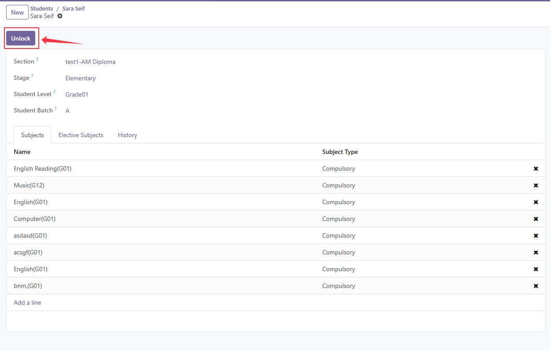Screen dimensions: 550x351
Task: Open the gear settings icon beside Sara Seif
Action: click(x=60, y=16)
